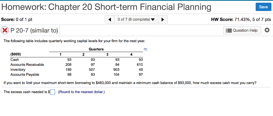This screenshot has width=273, height=116.
Task: Click the Quarters table heading
Action: point(96,49)
